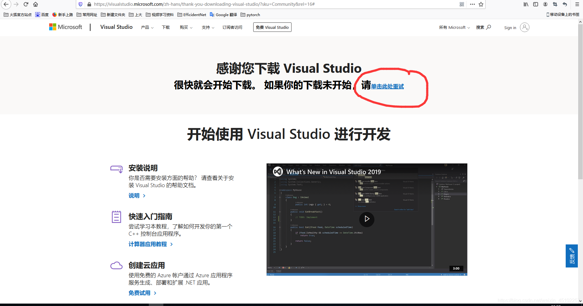The width and height of the screenshot is (583, 306).
Task: Open the 说明 link
Action: 137,196
